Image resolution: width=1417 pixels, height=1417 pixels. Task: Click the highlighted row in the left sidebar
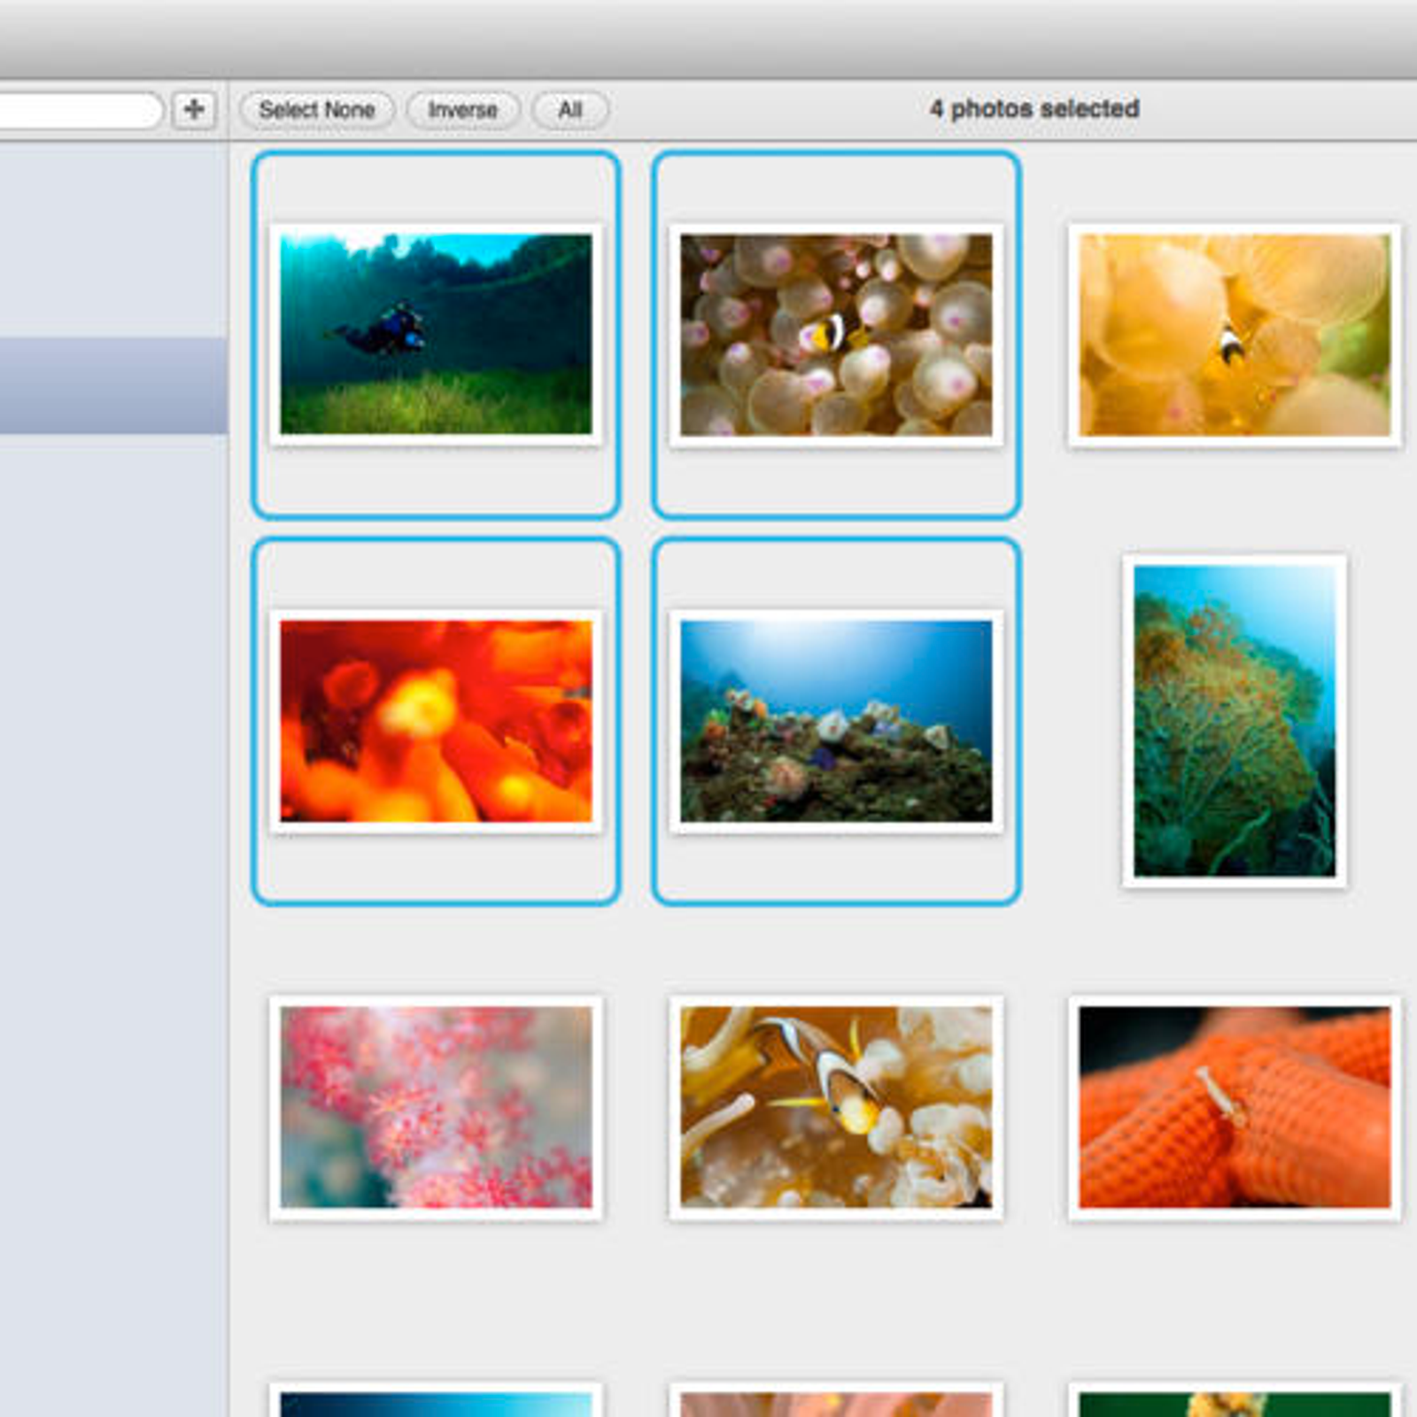coord(113,385)
